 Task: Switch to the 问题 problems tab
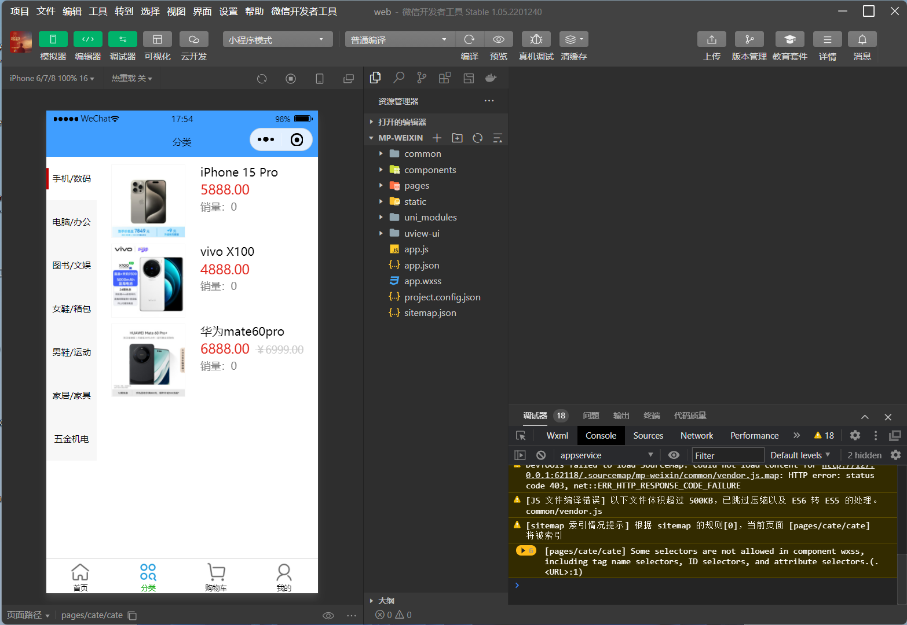pyautogui.click(x=591, y=416)
